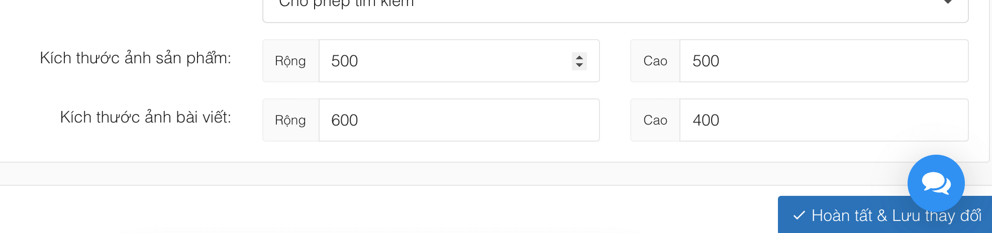Focus the product image height field
The height and width of the screenshot is (233, 992).
click(823, 61)
